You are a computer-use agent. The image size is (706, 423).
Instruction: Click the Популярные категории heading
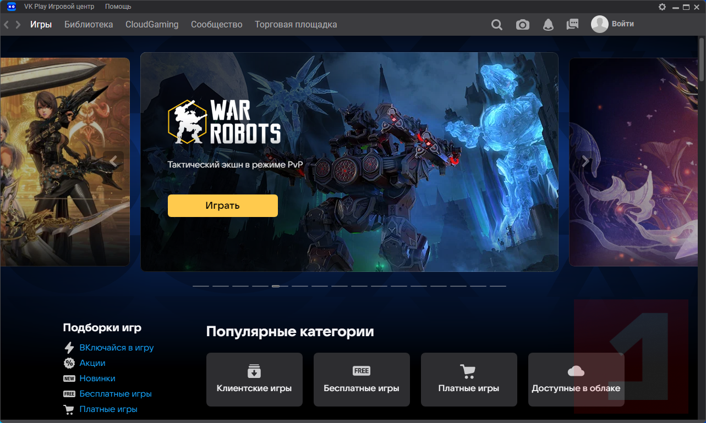point(290,332)
